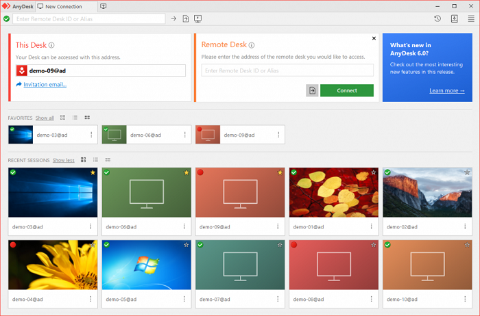The image size is (480, 316).
Task: Open demo-05@ad Windows 7 session thumbnail
Action: pos(147,265)
